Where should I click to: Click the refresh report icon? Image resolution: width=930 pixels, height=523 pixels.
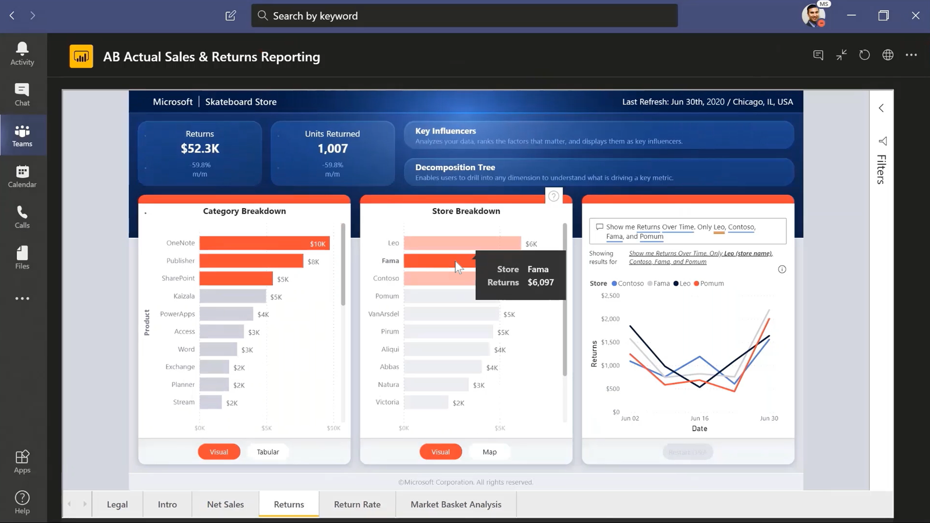pos(864,55)
